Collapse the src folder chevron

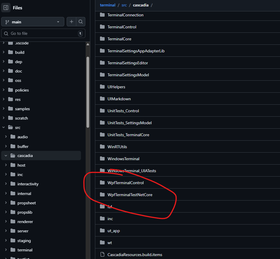tap(4, 127)
